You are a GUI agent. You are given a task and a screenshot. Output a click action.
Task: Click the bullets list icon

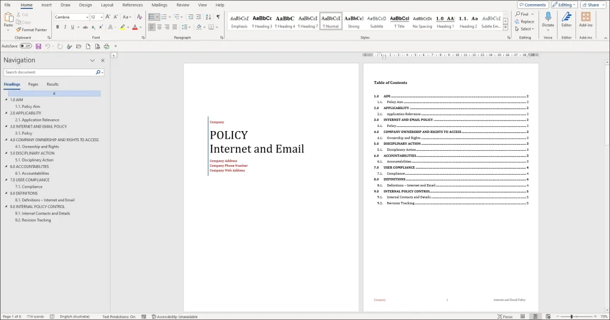152,17
